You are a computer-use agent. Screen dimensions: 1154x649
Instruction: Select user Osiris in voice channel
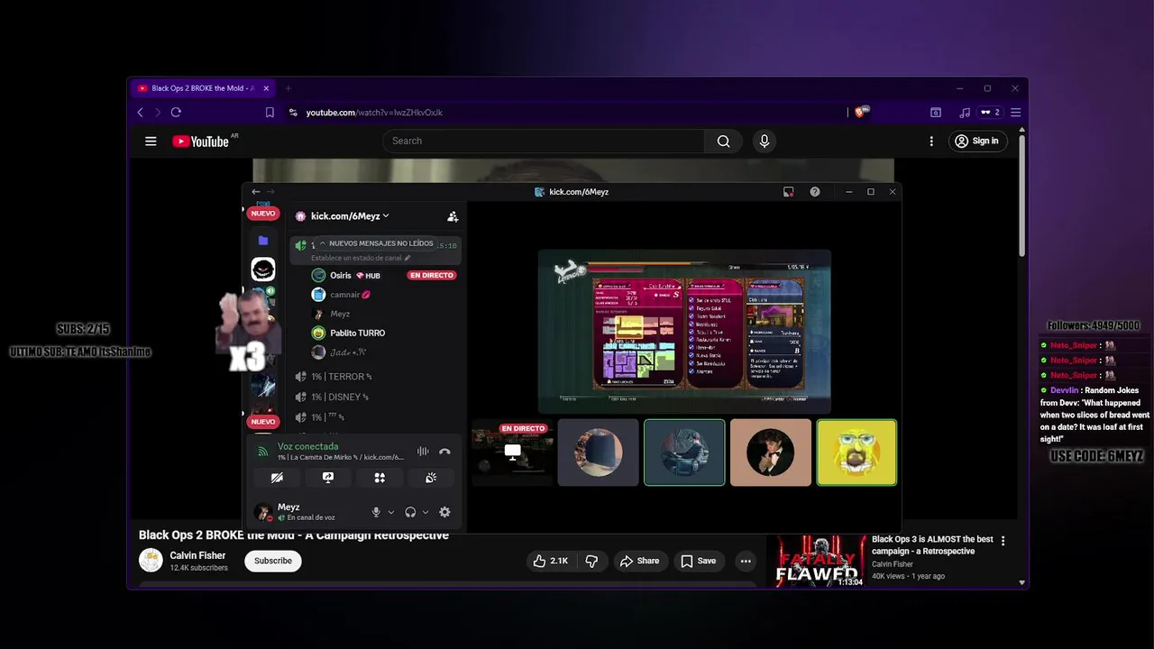(341, 275)
